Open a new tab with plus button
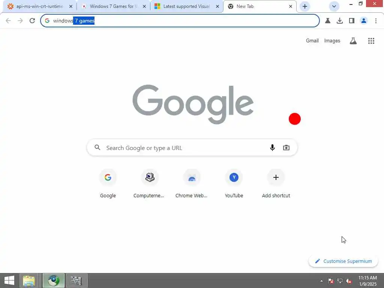Image resolution: width=384 pixels, height=288 pixels. 304,6
